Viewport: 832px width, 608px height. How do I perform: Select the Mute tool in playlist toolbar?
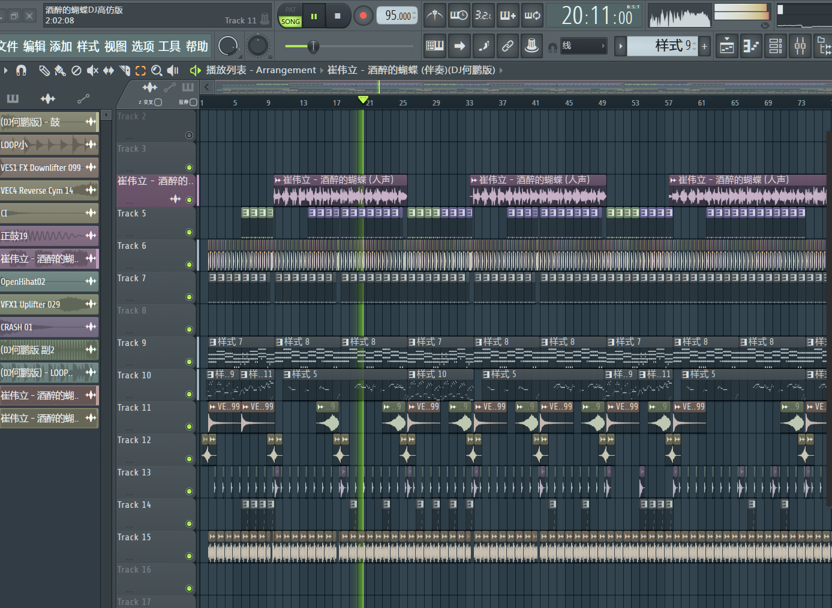[92, 71]
